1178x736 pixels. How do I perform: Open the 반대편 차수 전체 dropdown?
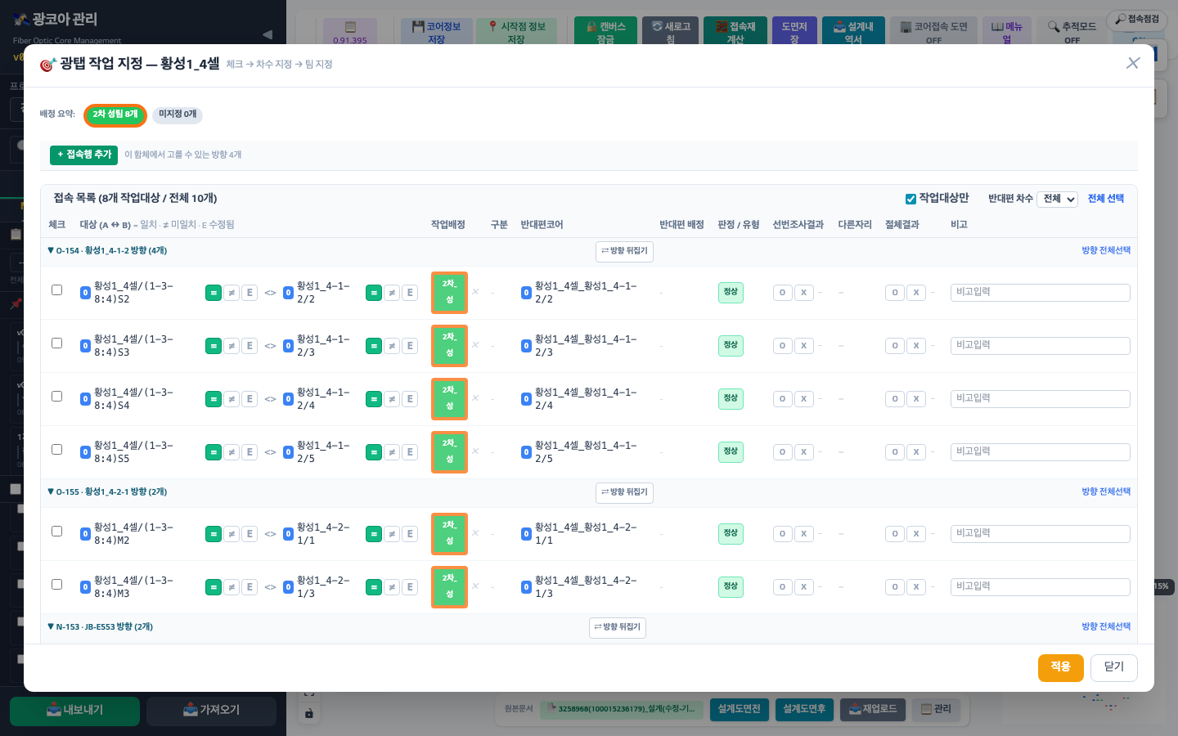1057,199
